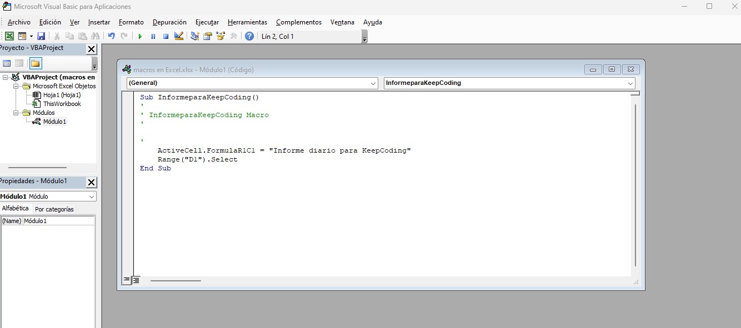Open the Ejecutar menu
The height and width of the screenshot is (328, 741).
tap(207, 22)
